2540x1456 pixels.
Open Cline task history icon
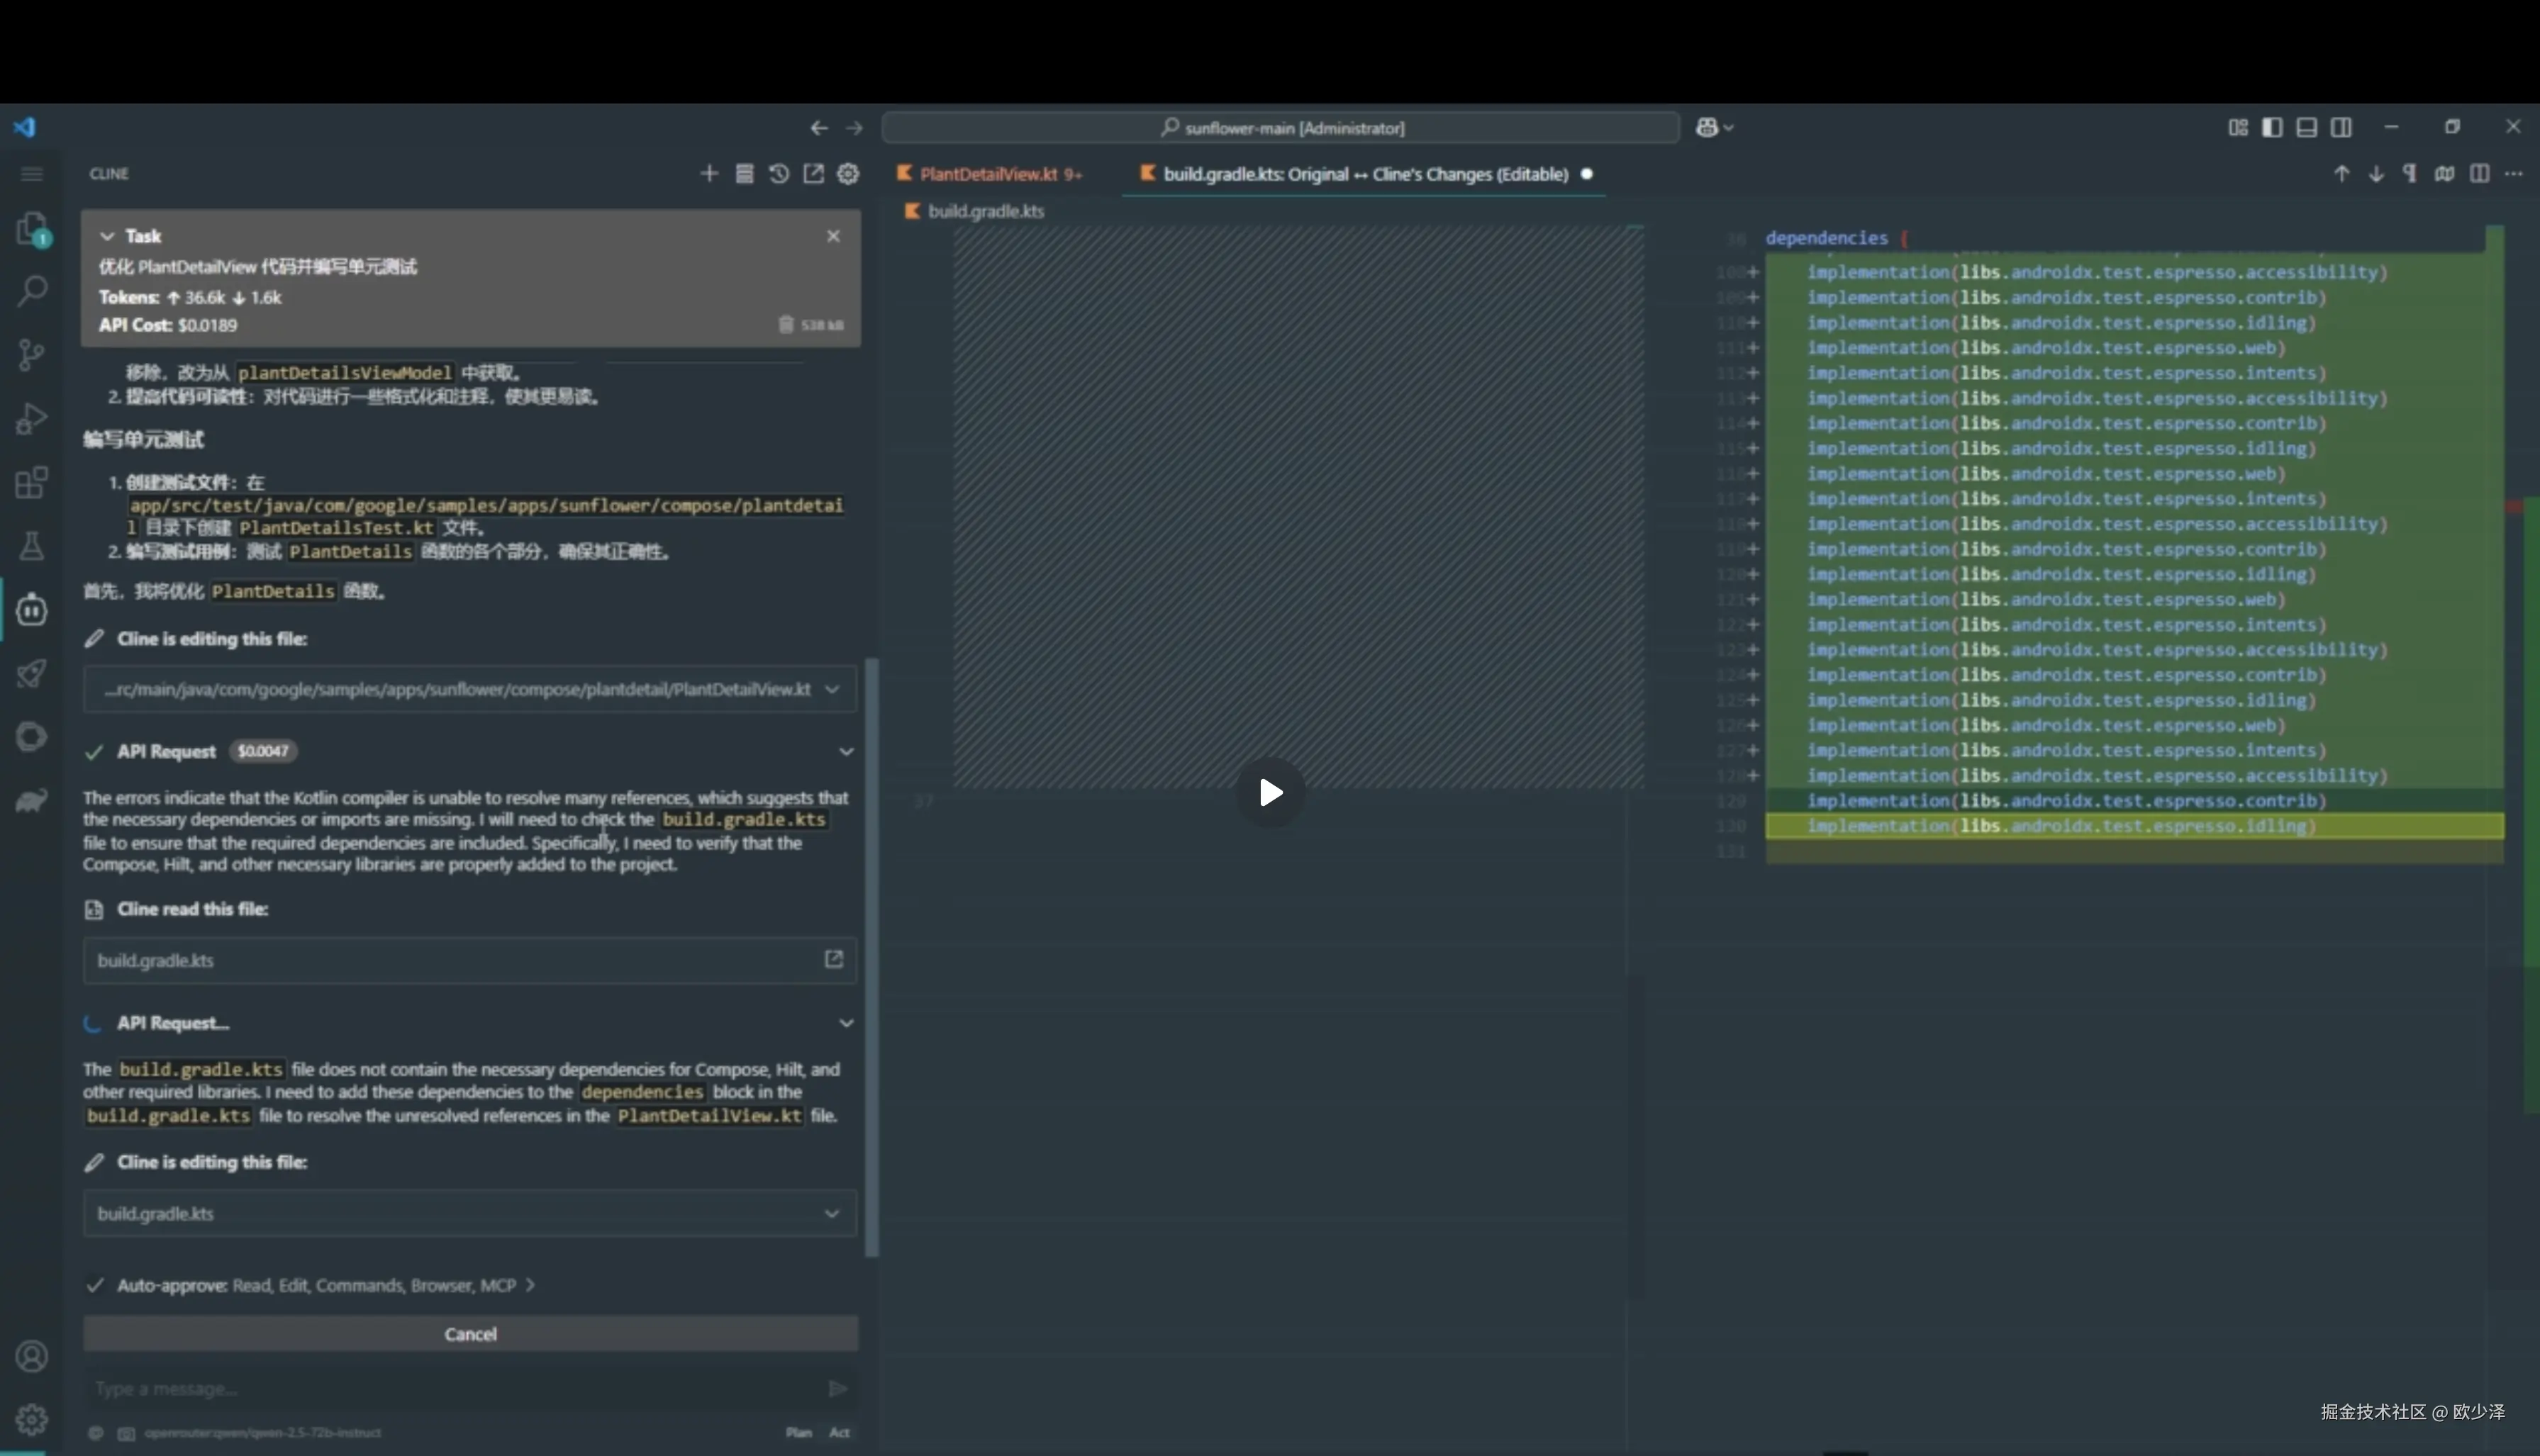[779, 174]
